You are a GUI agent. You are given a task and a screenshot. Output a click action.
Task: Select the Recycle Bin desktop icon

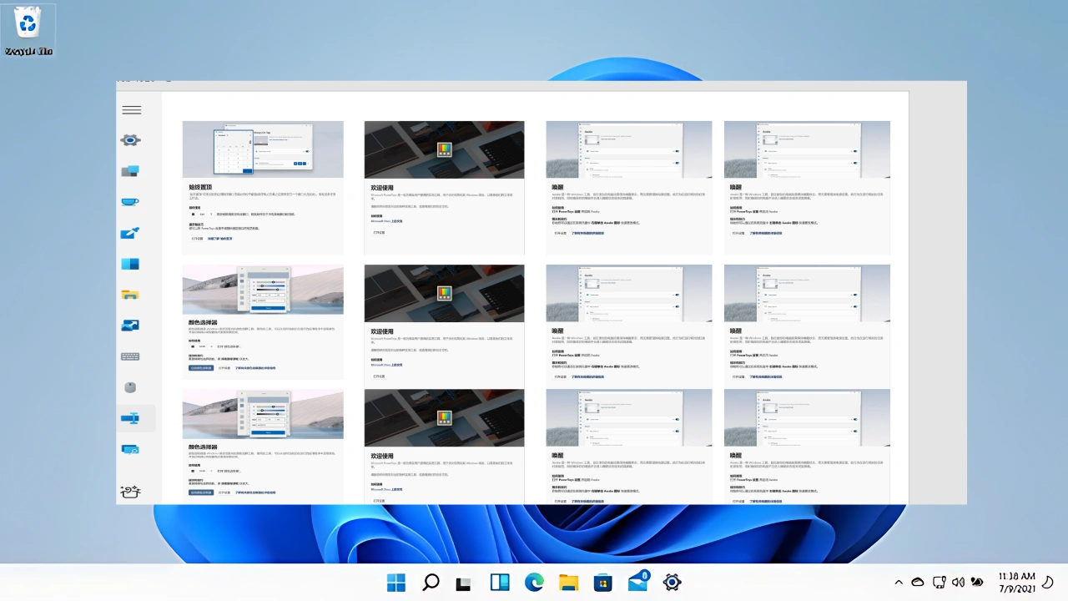click(29, 31)
